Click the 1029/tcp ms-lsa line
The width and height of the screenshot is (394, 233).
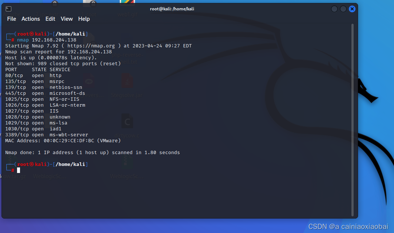coord(36,123)
